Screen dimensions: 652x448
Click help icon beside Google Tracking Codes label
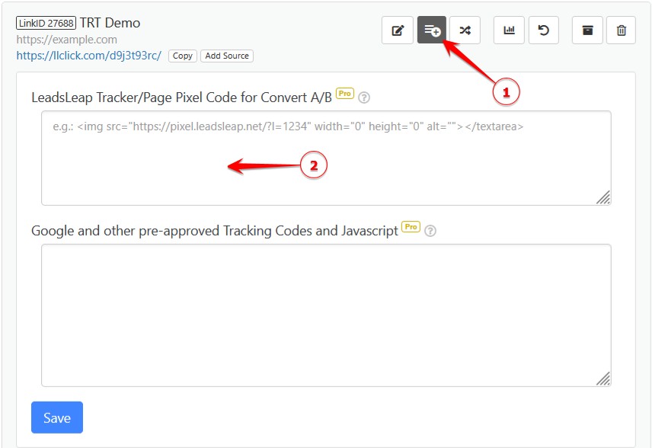pos(430,231)
